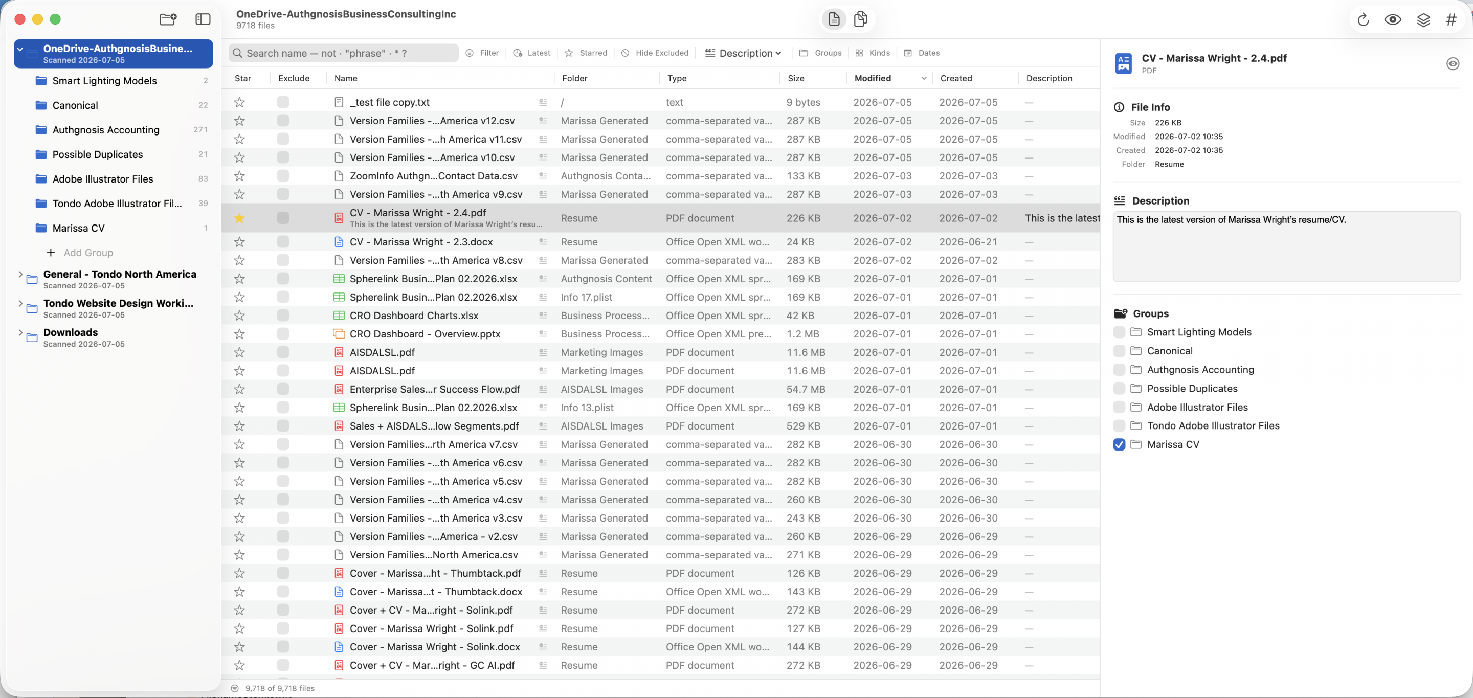The width and height of the screenshot is (1473, 698).
Task: Open the Dates filter
Action: (922, 53)
